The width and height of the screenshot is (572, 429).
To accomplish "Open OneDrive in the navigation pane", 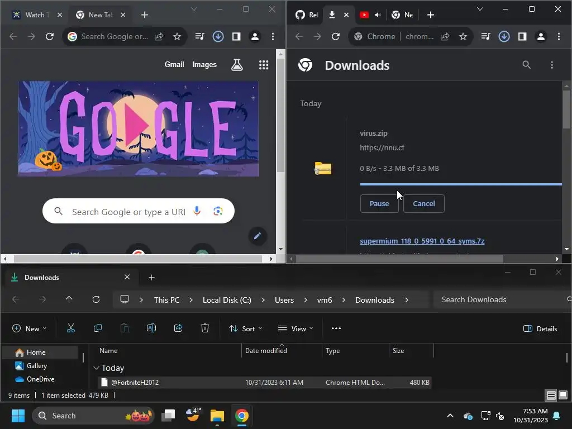I will pyautogui.click(x=40, y=379).
